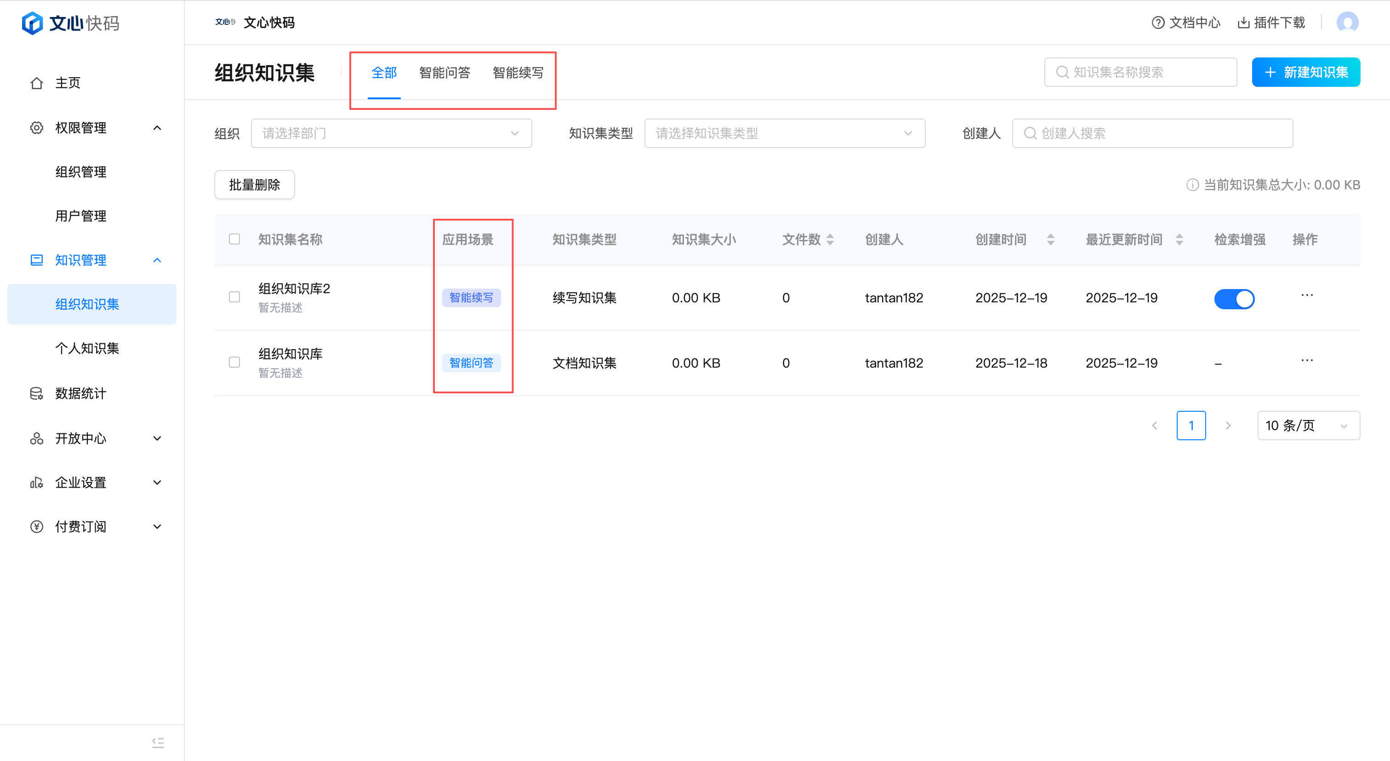Click the 数据统计 database icon
Viewport: 1390px width, 761px height.
click(x=36, y=394)
